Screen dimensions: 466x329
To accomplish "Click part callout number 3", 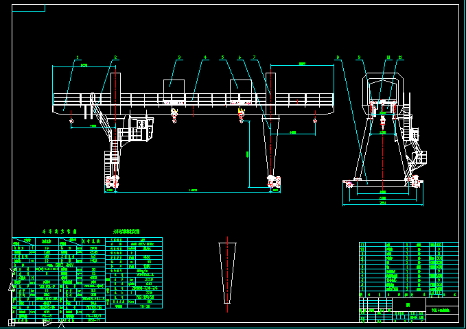I will (179, 58).
